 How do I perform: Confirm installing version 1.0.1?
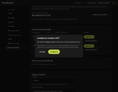(54, 52)
